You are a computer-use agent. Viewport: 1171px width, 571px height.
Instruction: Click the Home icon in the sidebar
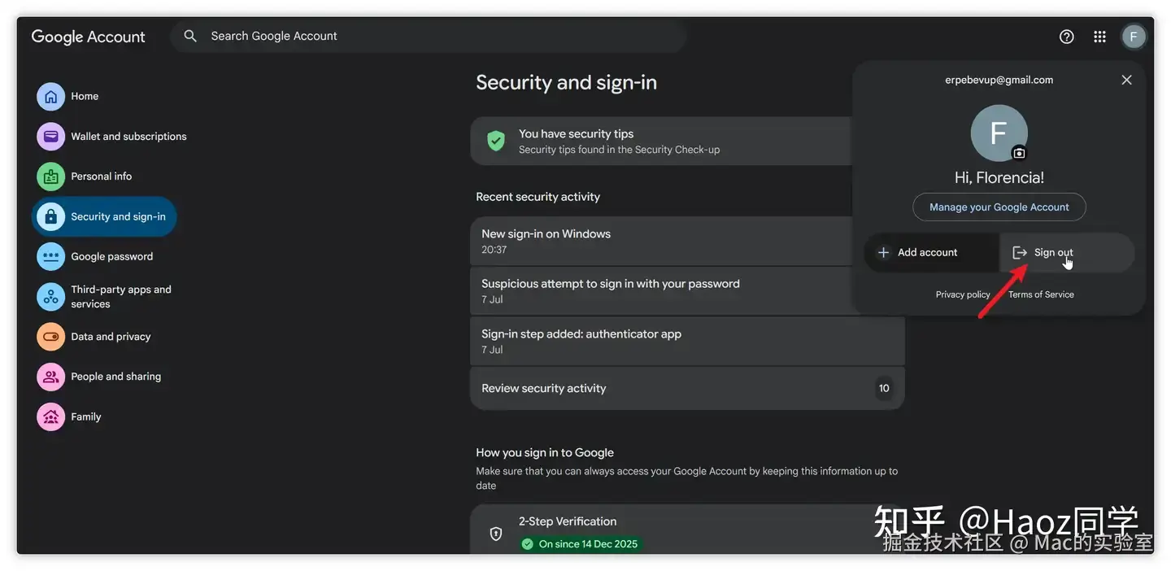click(50, 96)
